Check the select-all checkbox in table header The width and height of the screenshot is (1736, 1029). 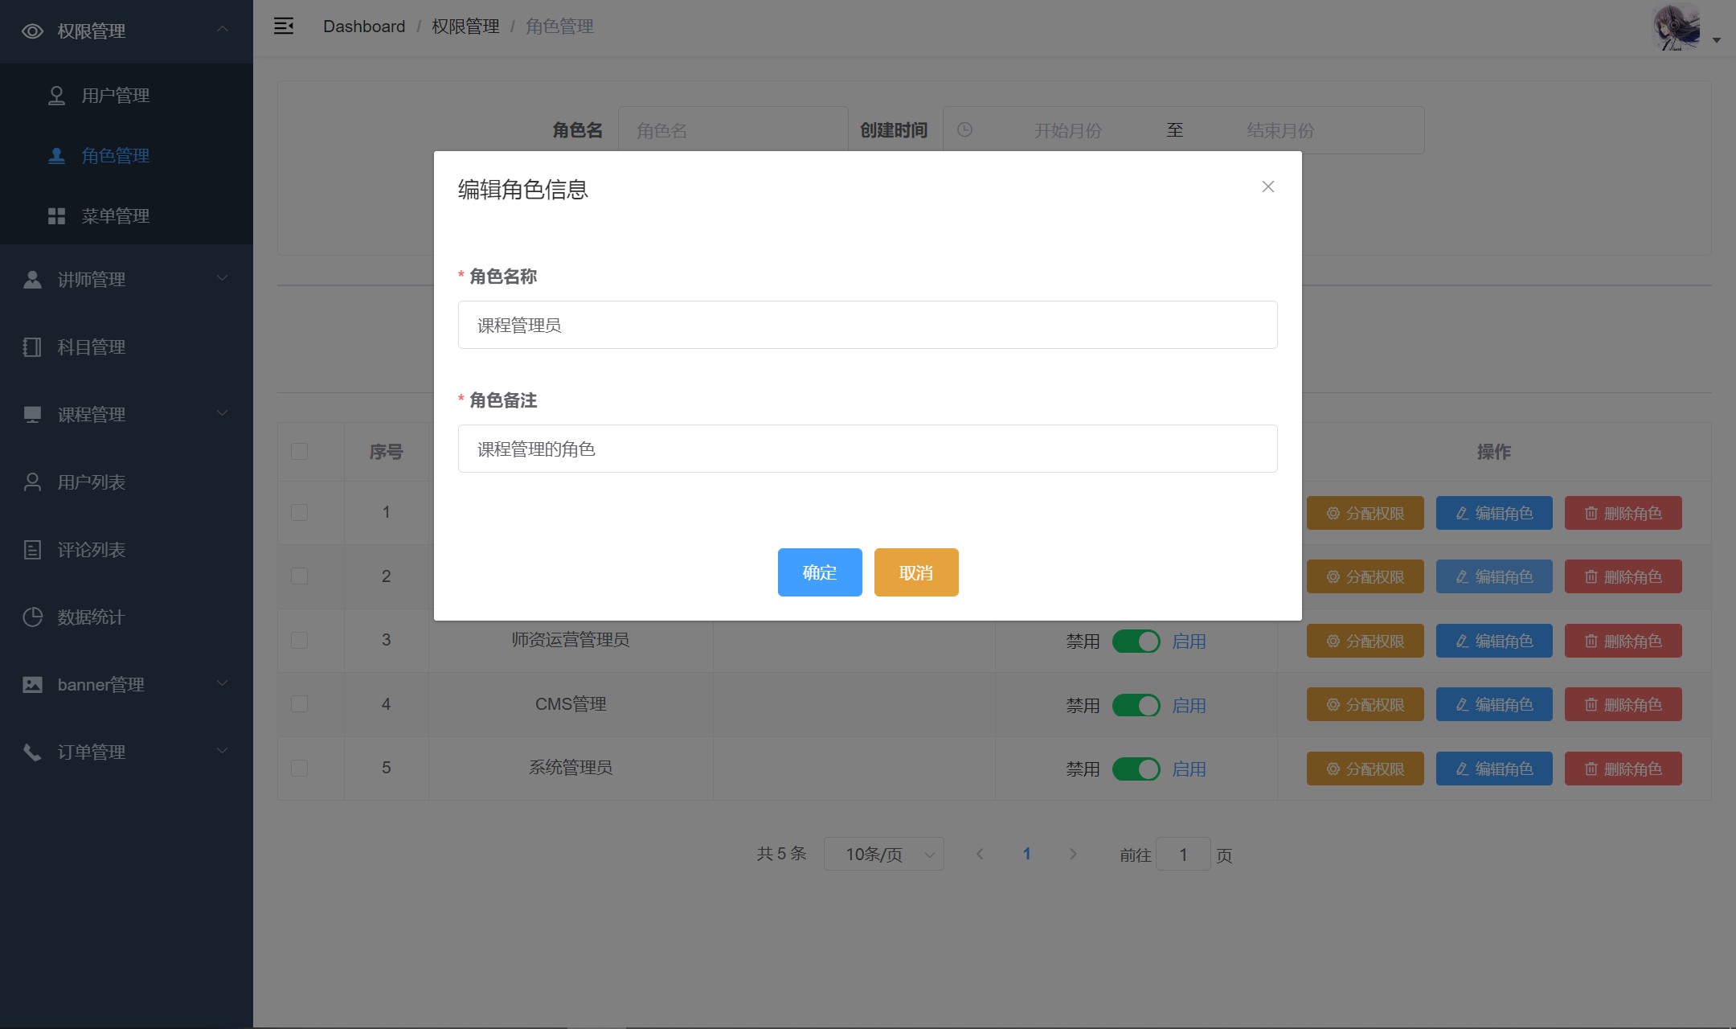click(299, 451)
